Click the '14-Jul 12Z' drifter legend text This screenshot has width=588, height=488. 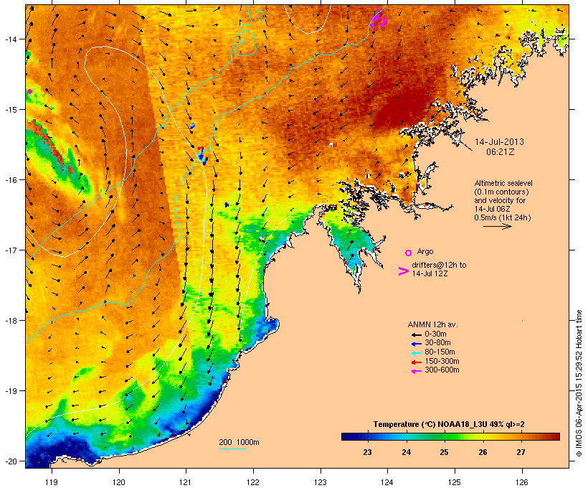430,273
